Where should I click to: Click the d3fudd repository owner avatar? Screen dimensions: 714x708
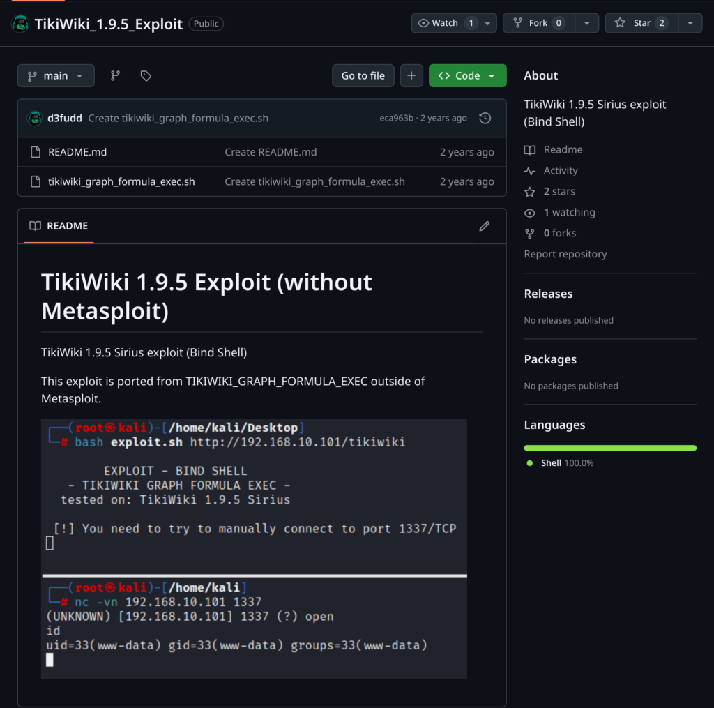coord(20,24)
